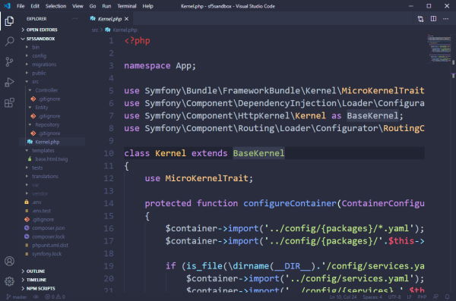Click the notifications bell in status bar
This screenshot has height=301, width=456.
[x=448, y=297]
